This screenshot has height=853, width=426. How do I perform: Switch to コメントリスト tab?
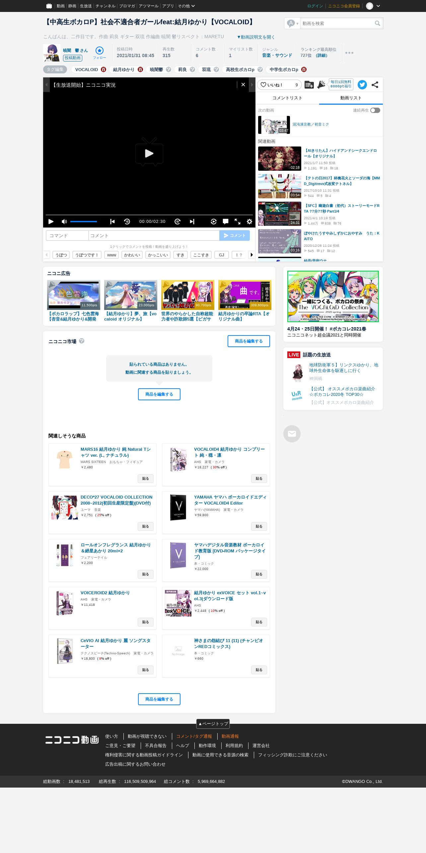coord(287,98)
